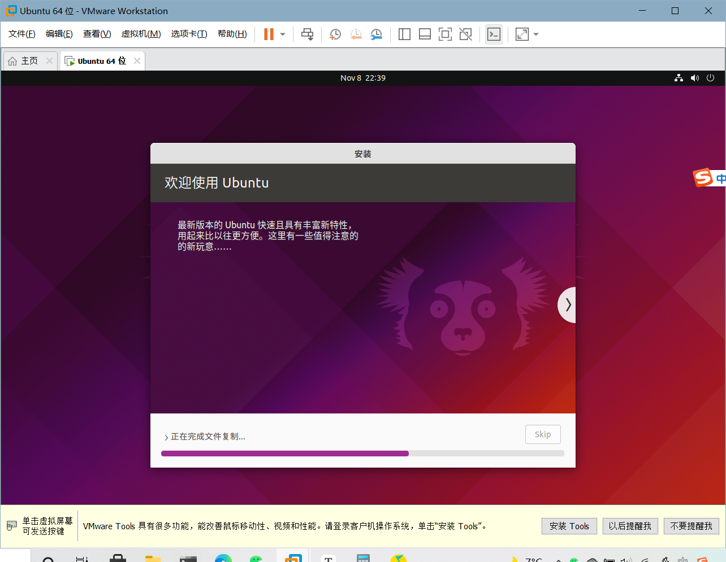726x562 pixels.
Task: Toggle the thumbnail bar icon
Action: (425, 34)
